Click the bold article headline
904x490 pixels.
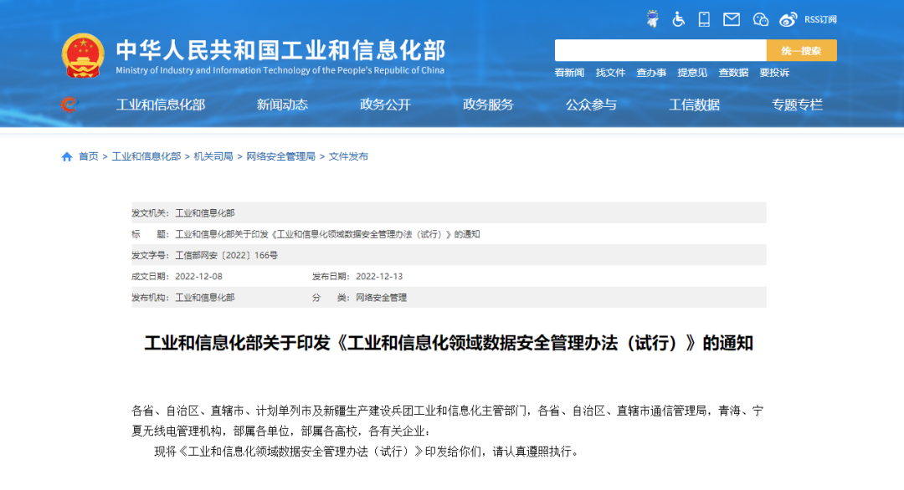click(449, 343)
